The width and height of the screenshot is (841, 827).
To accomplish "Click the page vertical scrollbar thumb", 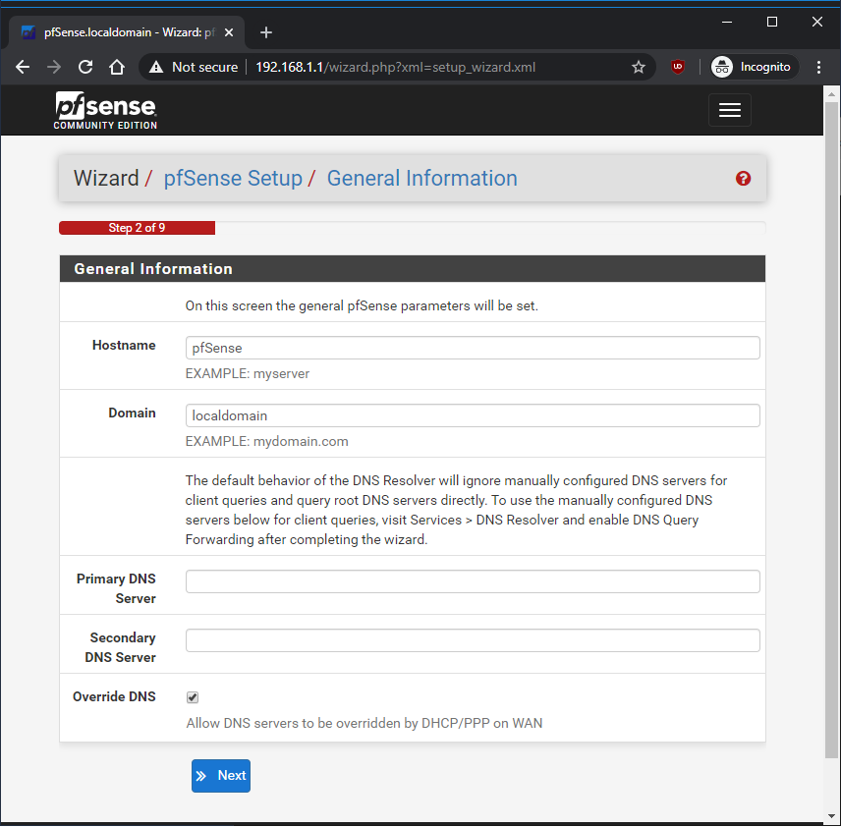I will pyautogui.click(x=831, y=429).
